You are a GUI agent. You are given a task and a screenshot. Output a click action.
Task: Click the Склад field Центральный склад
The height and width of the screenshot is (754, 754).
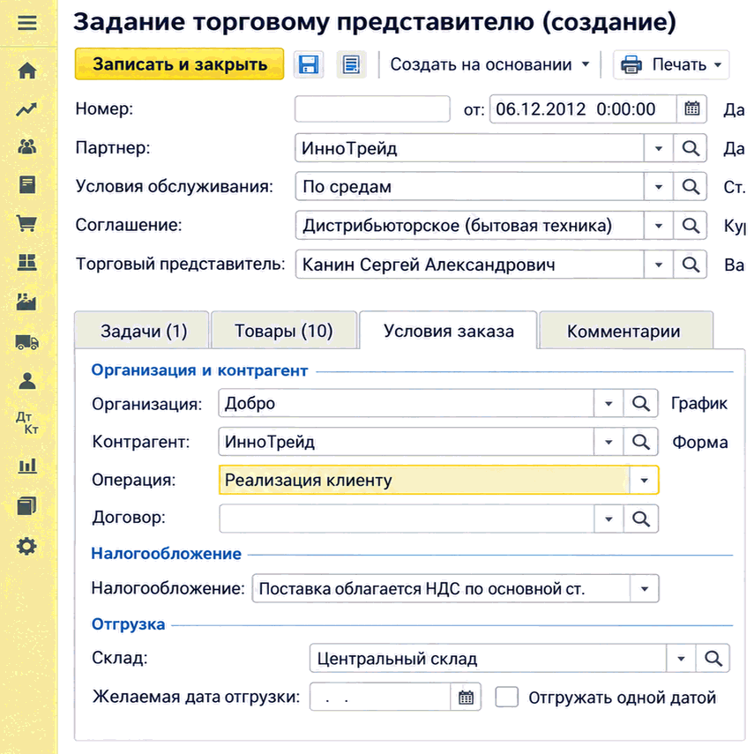pyautogui.click(x=488, y=658)
